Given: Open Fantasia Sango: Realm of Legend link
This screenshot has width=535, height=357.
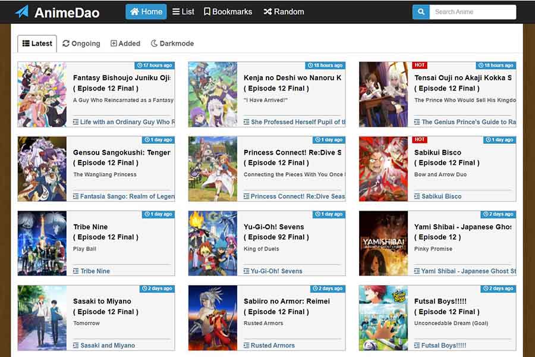Looking at the screenshot, I should [x=124, y=196].
